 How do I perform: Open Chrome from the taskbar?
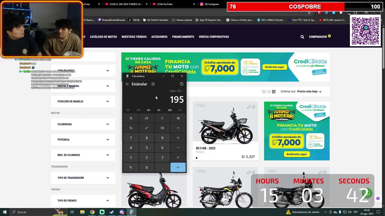click(92, 212)
